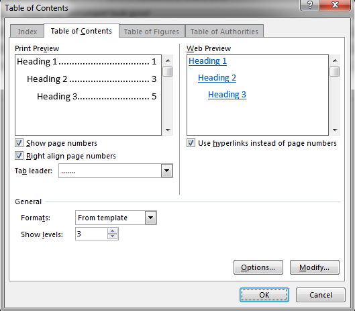Screen dimensions: 355x311
Task: Switch to the Index tab
Action: click(27, 32)
